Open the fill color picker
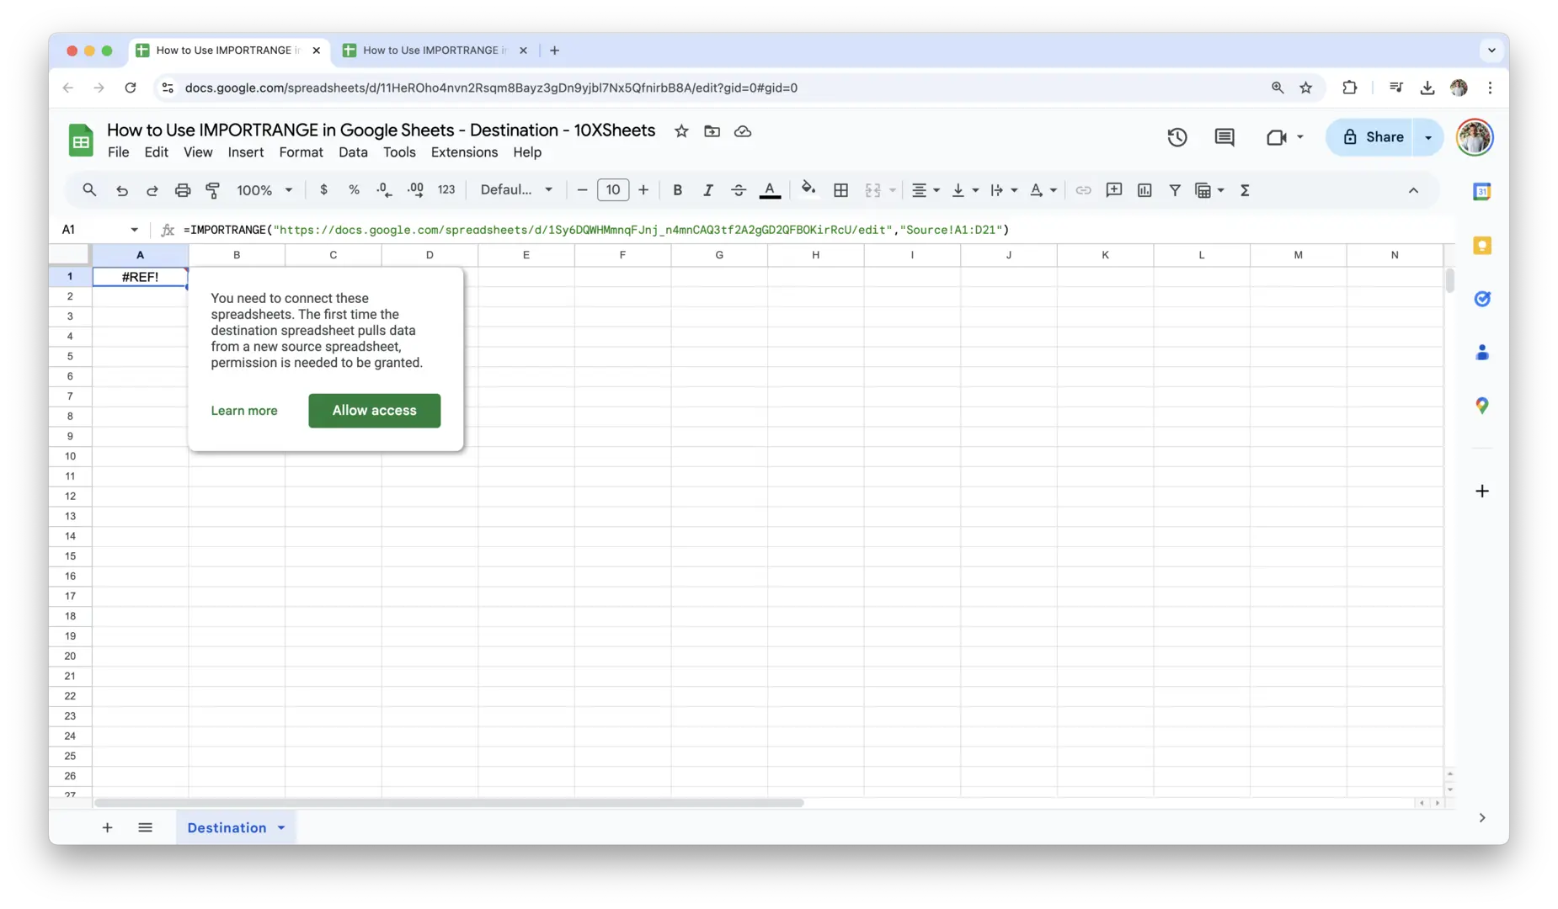 [x=808, y=189]
